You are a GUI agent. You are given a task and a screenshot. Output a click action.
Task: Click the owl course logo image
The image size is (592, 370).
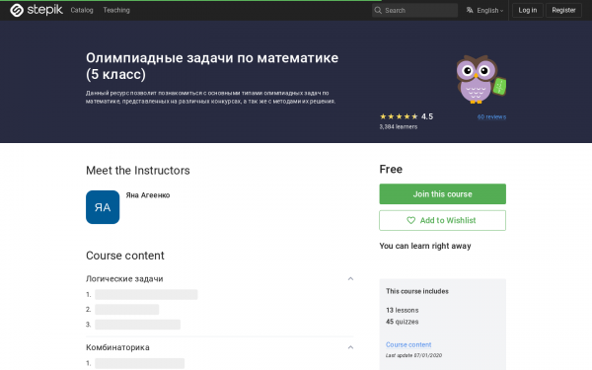(481, 79)
